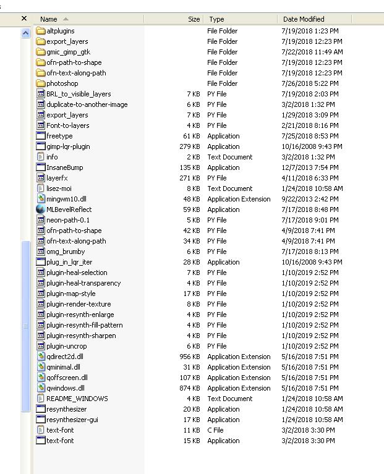The width and height of the screenshot is (384, 474).
Task: Select the layerfx PY file icon
Action: tap(41, 178)
